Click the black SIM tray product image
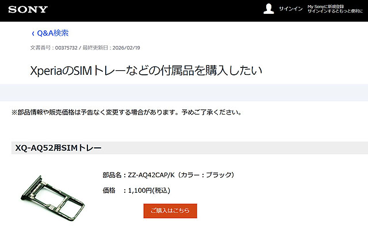Screen dimensions: 368x244 pyautogui.click(x=53, y=199)
